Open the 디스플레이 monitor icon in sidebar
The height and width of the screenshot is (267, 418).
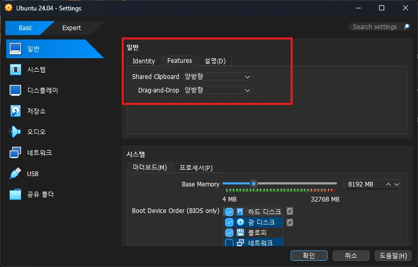tap(16, 90)
